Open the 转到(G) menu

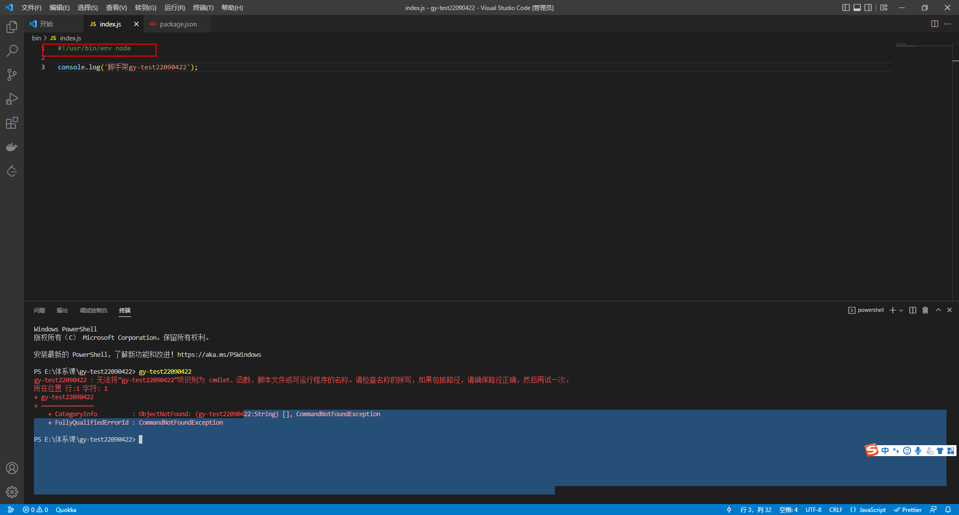click(x=145, y=7)
